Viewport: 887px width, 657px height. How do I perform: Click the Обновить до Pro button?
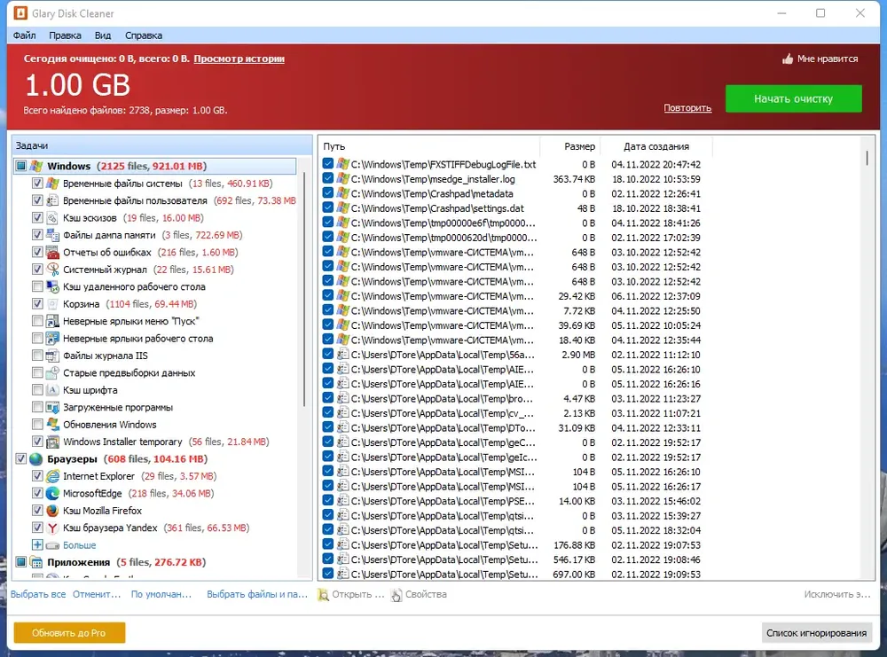click(x=69, y=633)
